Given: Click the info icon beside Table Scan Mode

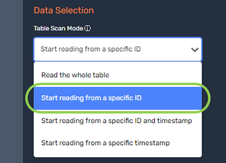Looking at the screenshot, I should 87,28.
